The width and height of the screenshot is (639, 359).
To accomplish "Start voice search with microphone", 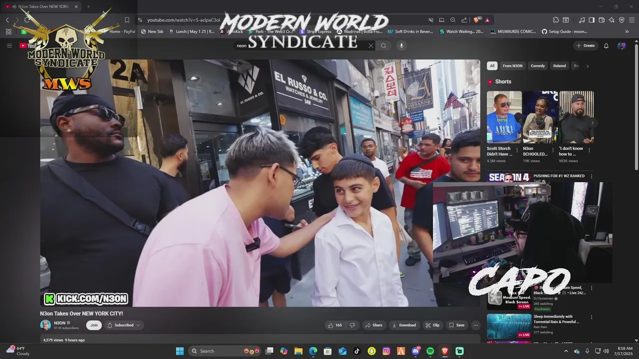I will coord(401,45).
